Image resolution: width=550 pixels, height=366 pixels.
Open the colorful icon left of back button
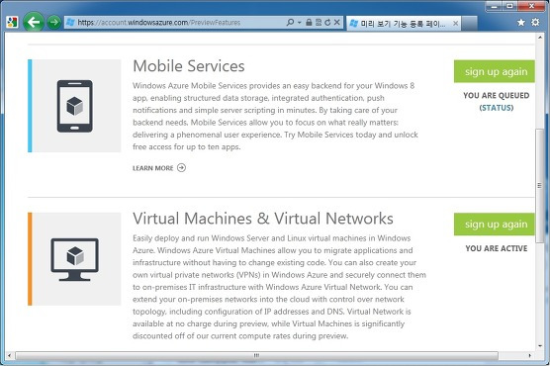point(12,23)
